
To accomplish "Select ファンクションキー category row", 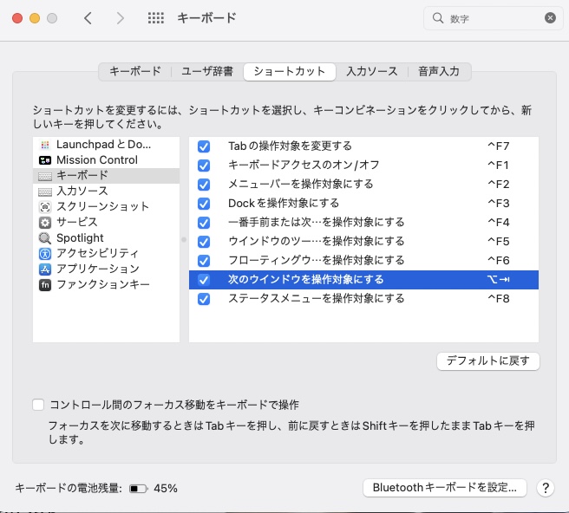I will coord(106,285).
